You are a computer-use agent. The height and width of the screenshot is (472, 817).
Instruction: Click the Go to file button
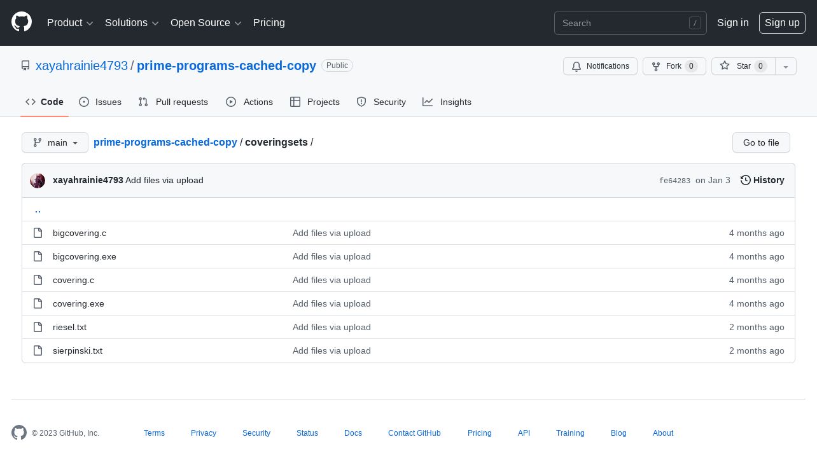pos(761,142)
